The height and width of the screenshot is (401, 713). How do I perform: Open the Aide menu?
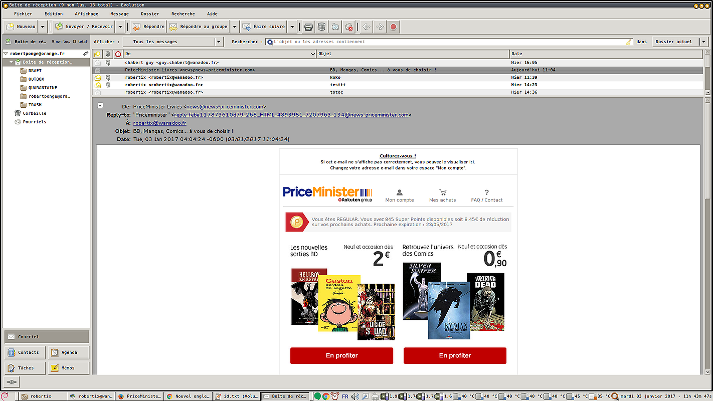tap(212, 14)
